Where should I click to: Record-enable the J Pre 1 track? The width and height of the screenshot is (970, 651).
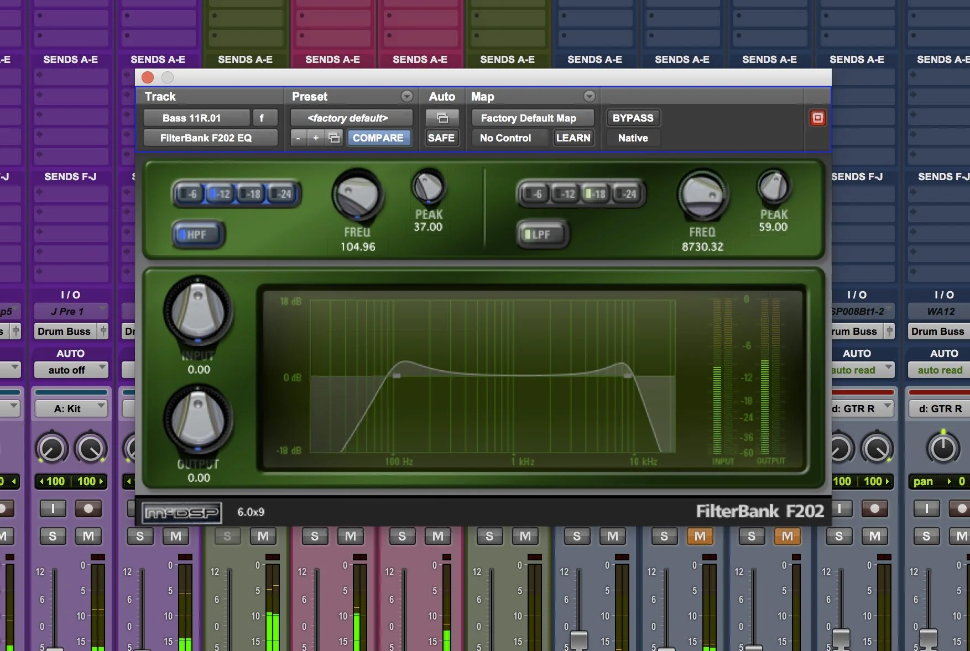[x=88, y=508]
